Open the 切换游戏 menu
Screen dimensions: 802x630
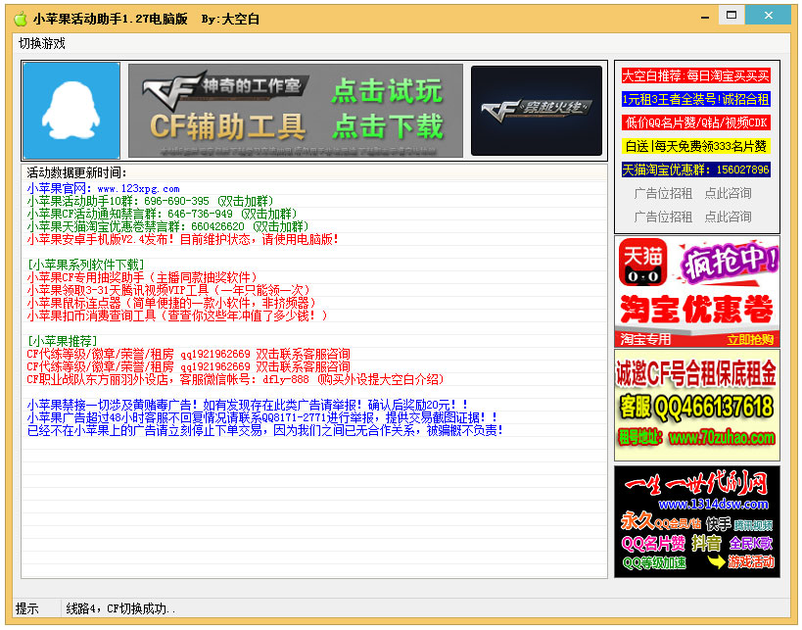41,43
